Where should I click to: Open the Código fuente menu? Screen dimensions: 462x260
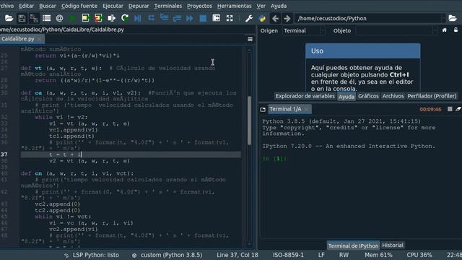pos(79,6)
